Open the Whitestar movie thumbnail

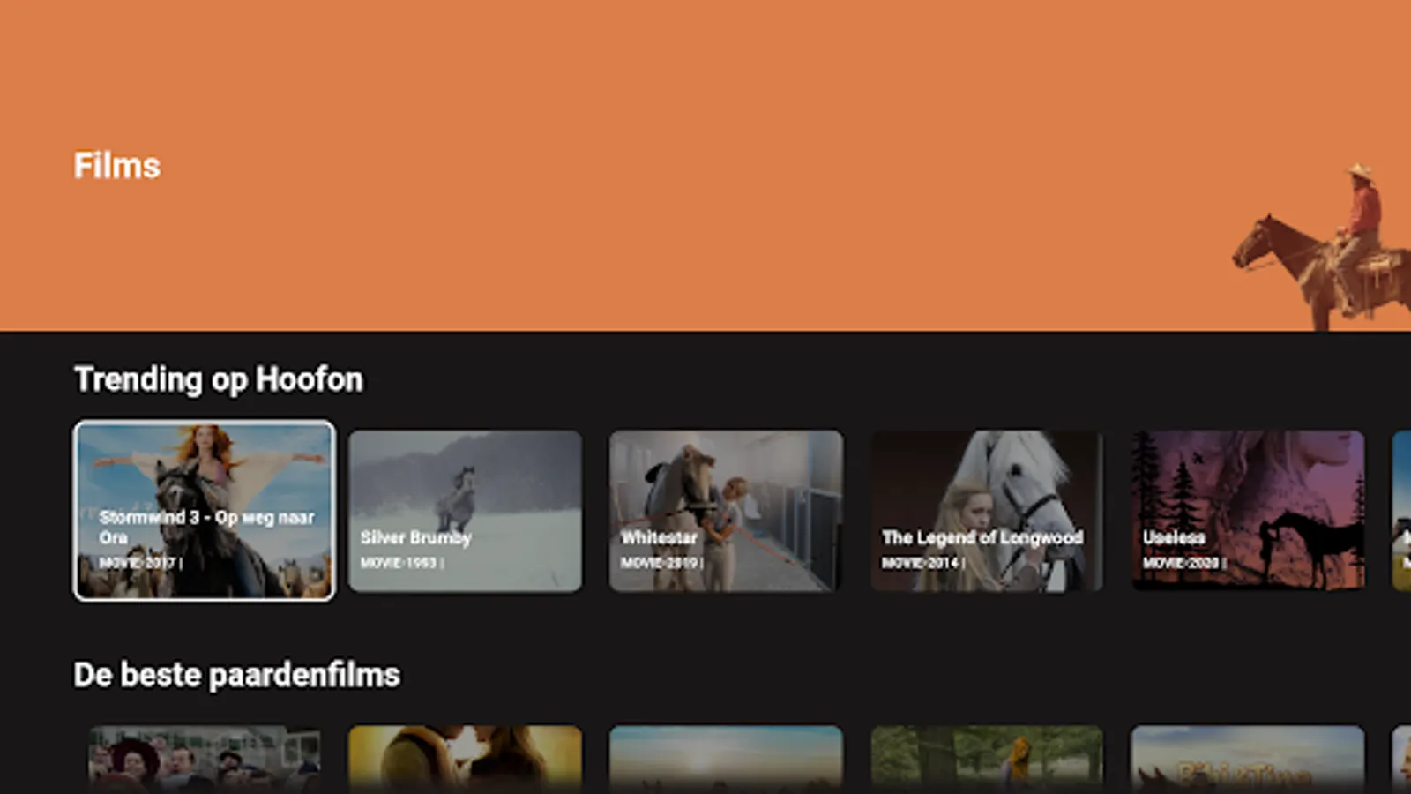726,511
